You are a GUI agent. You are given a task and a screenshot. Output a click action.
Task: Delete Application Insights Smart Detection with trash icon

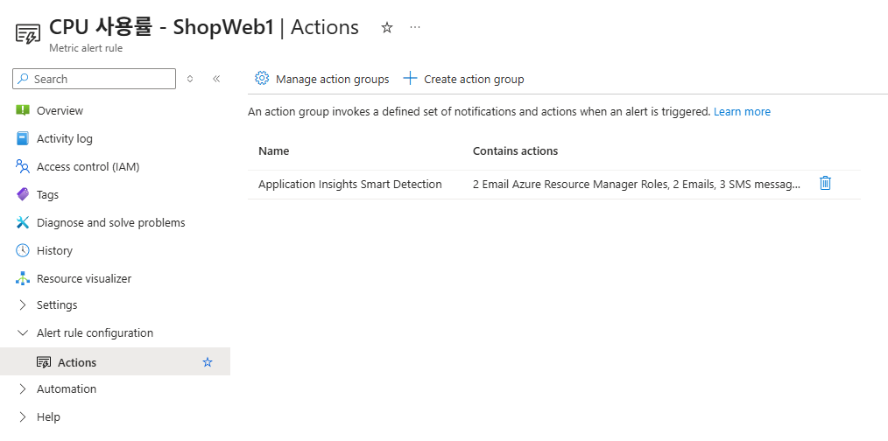(x=825, y=184)
